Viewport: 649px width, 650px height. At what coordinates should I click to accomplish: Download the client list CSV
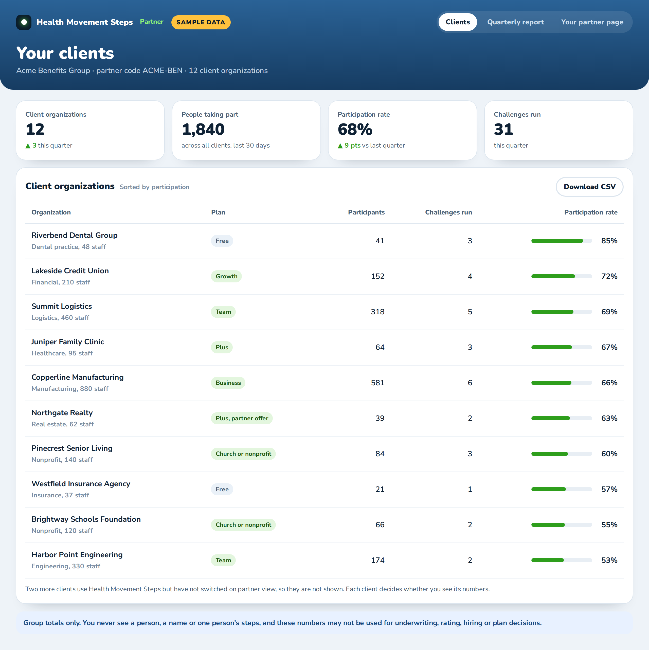coord(589,187)
